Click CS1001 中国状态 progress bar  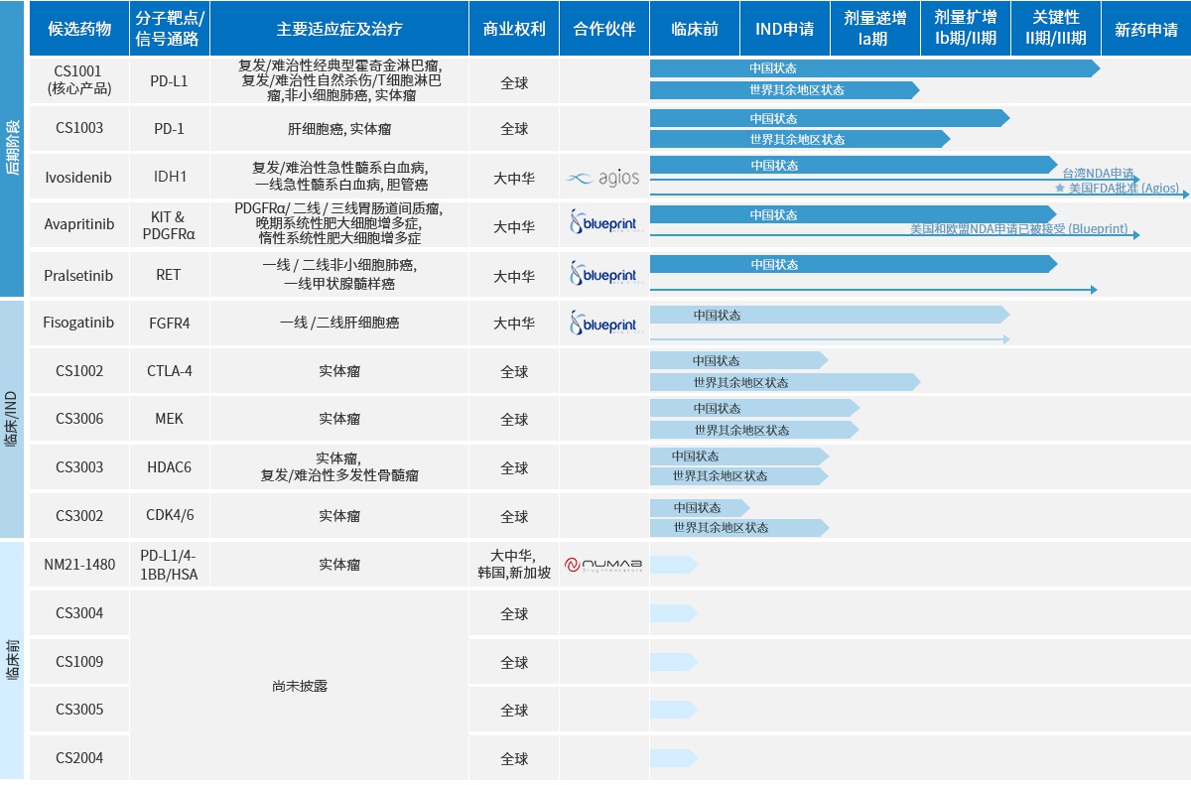tap(873, 68)
